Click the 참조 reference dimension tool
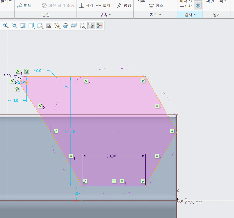 coord(156,6)
